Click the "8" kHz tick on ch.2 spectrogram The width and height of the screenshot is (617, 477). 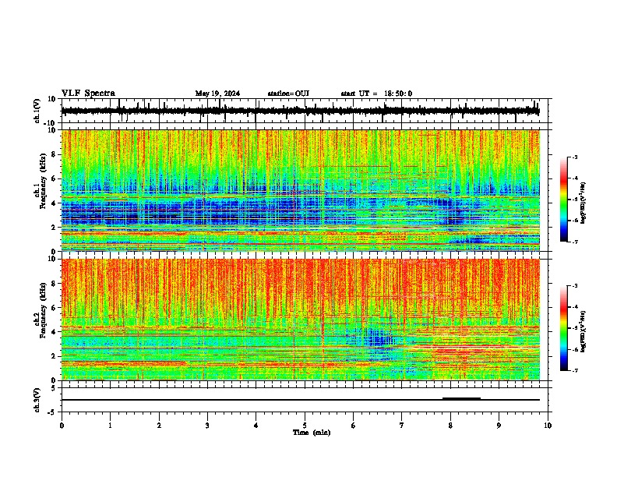click(54, 284)
